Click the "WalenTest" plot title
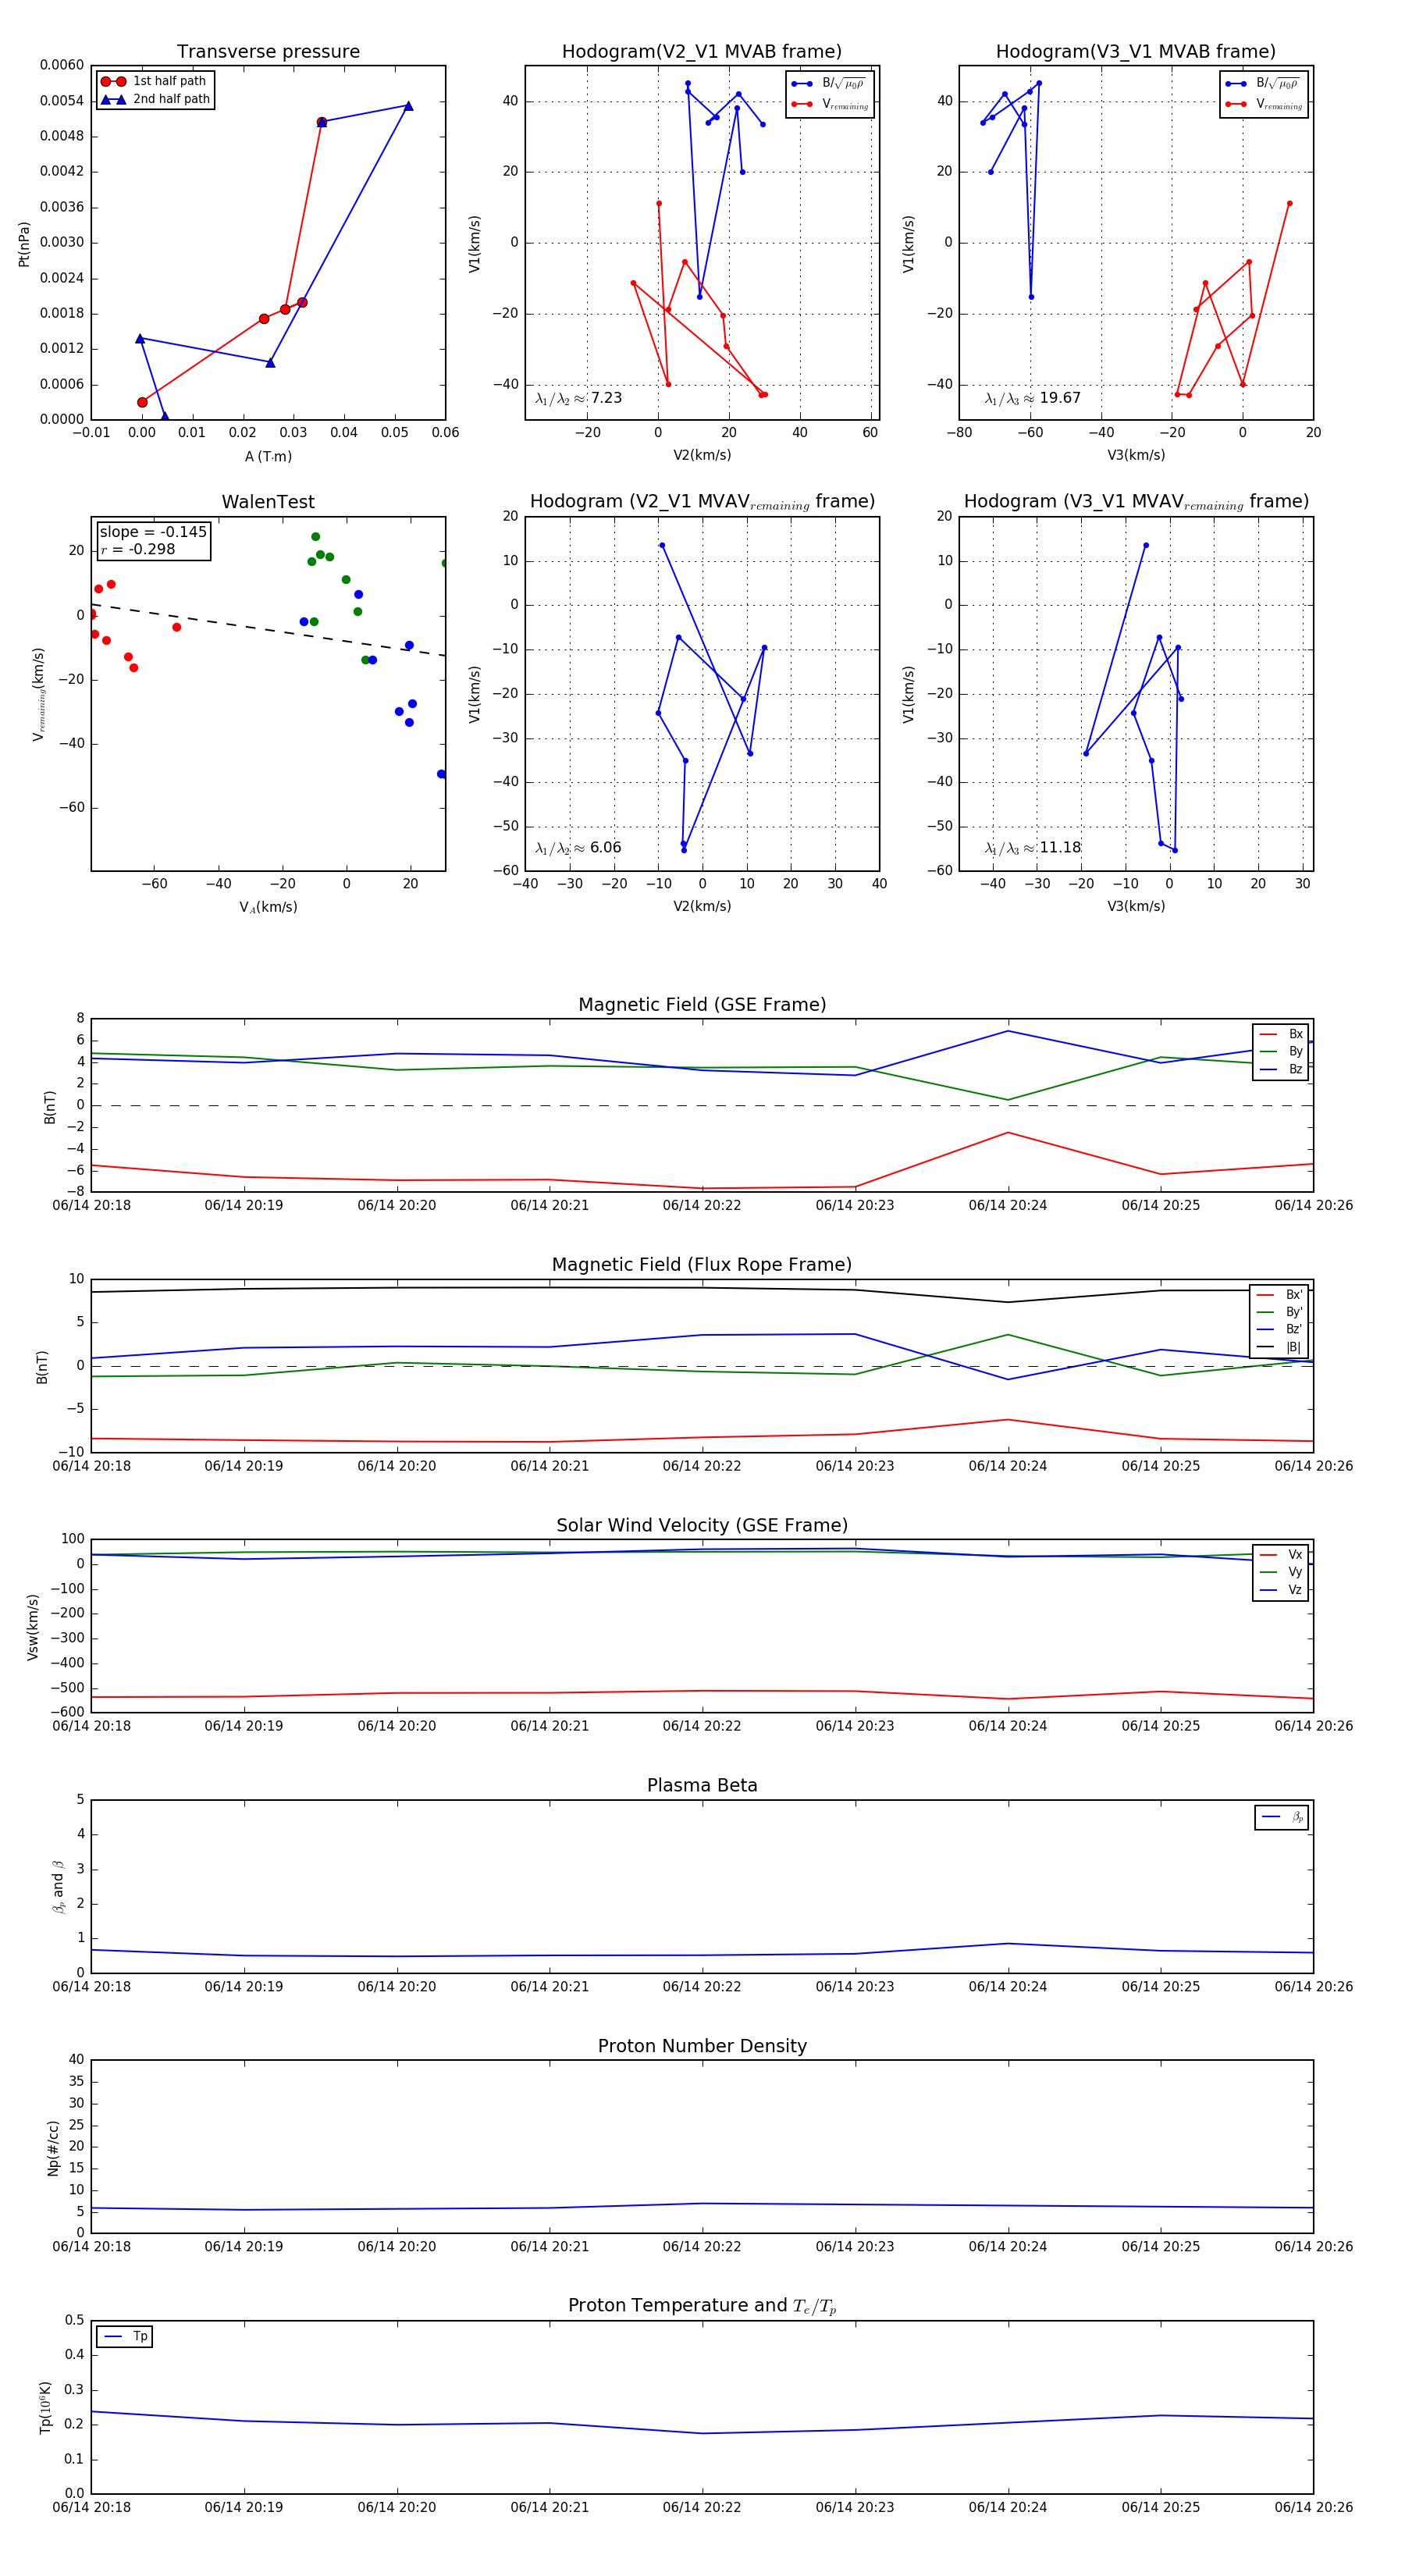The height and width of the screenshot is (2576, 1405). [268, 502]
